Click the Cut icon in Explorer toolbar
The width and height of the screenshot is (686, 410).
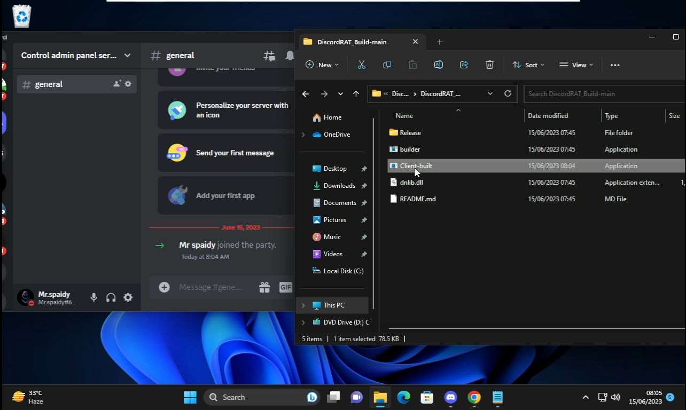click(361, 65)
